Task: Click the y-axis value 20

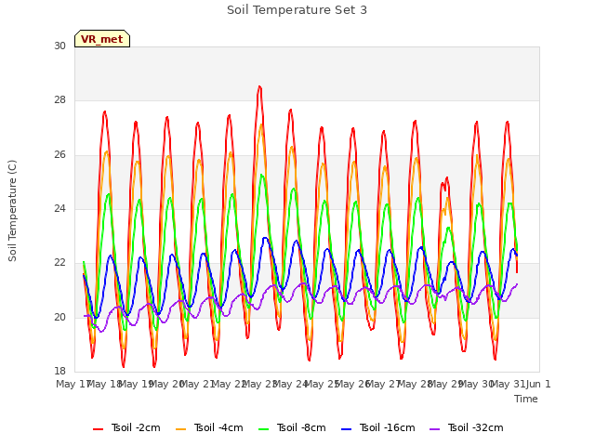Action: pyautogui.click(x=59, y=317)
